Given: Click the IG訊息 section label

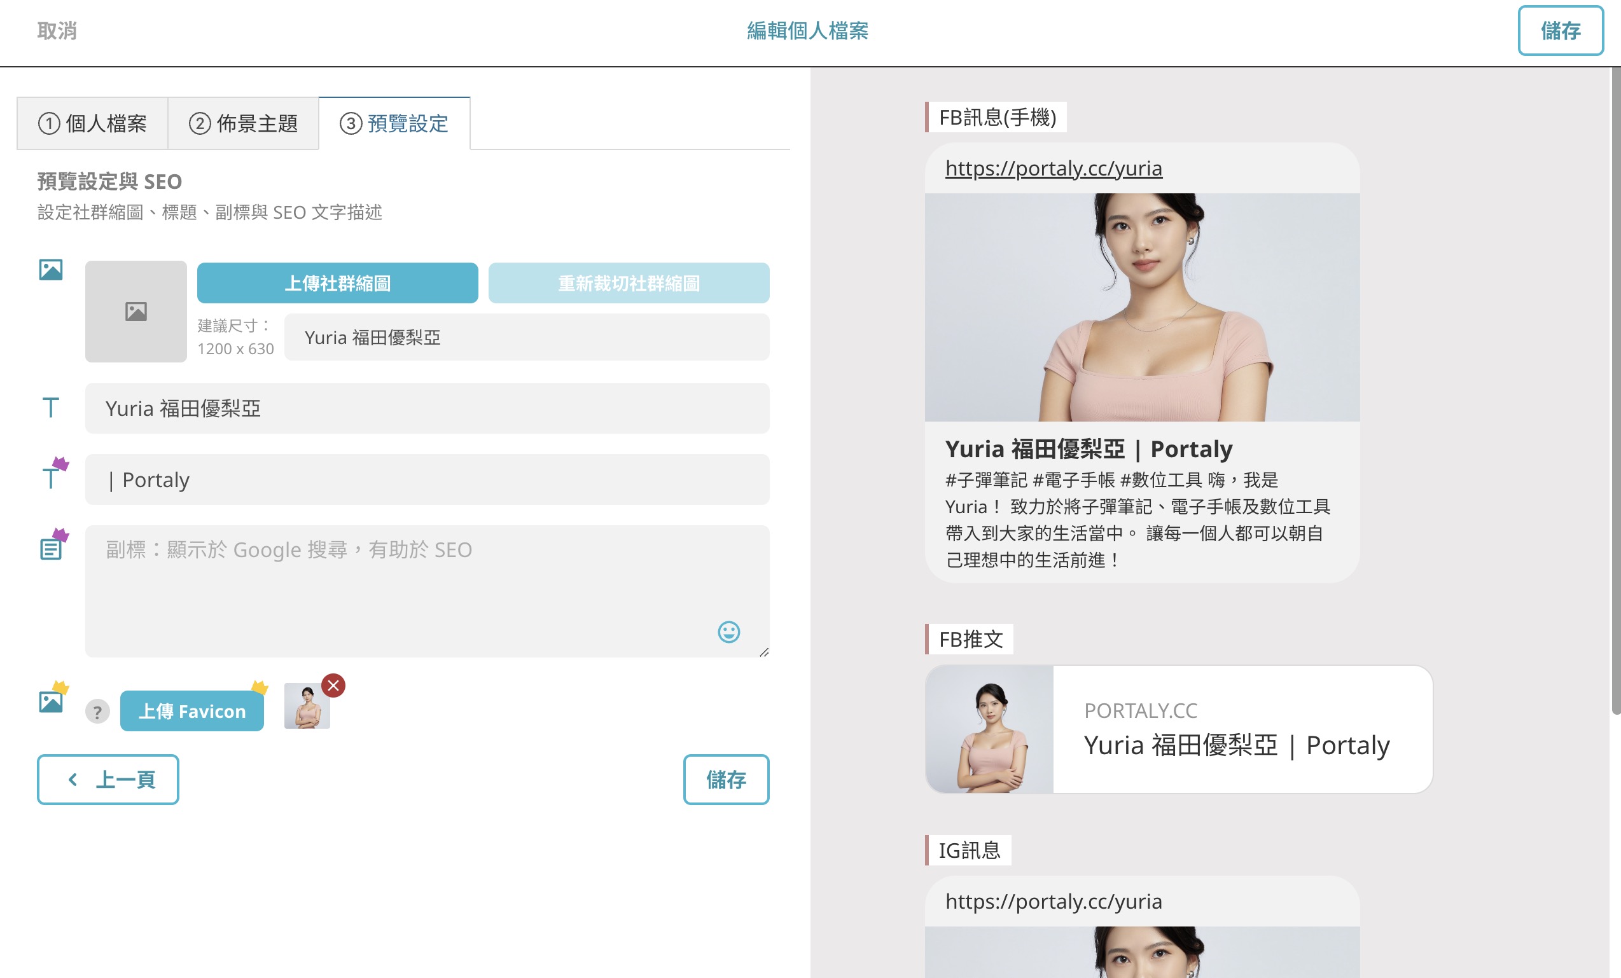Looking at the screenshot, I should (x=970, y=850).
